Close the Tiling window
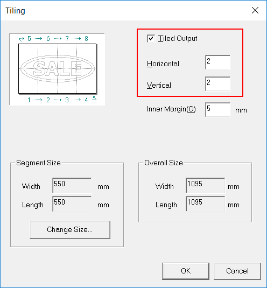Image resolution: width=267 pixels, height=288 pixels. click(255, 10)
